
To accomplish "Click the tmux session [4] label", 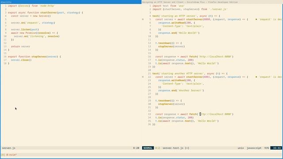I will tap(3, 155).
